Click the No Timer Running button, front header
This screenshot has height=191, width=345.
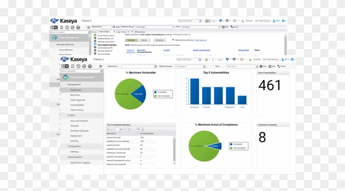pyautogui.click(x=271, y=59)
